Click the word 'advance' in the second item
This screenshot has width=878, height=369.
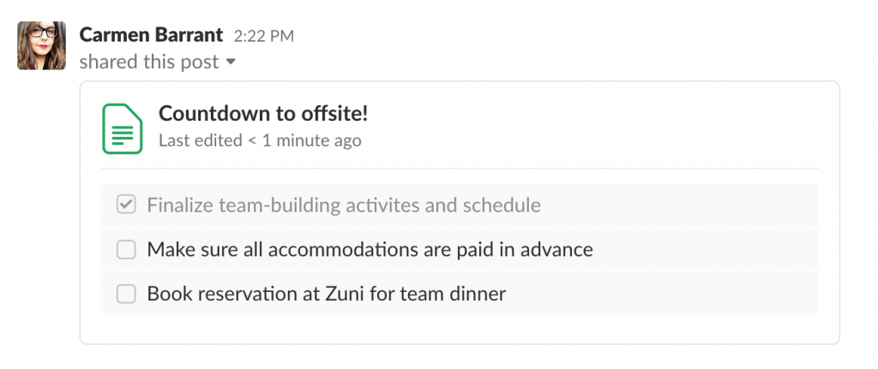point(556,249)
